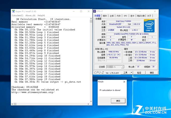Click the Intel Core i7 6950X name field

pos(123,21)
